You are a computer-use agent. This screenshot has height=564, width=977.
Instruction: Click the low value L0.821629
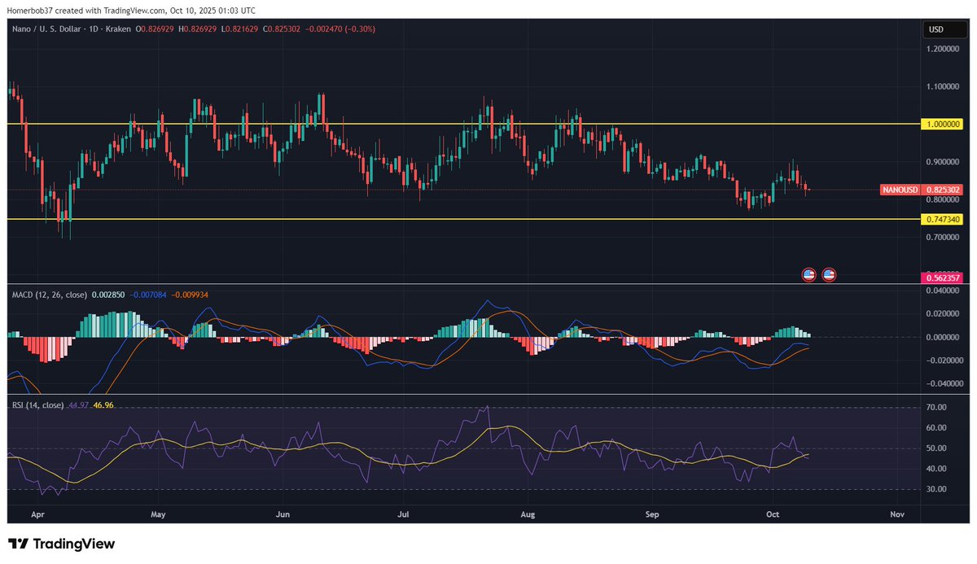[238, 28]
